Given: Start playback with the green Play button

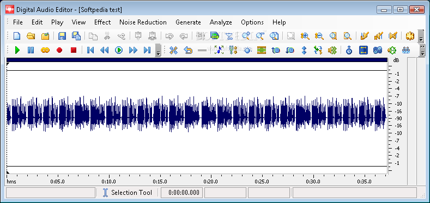Looking at the screenshot, I should [17, 50].
